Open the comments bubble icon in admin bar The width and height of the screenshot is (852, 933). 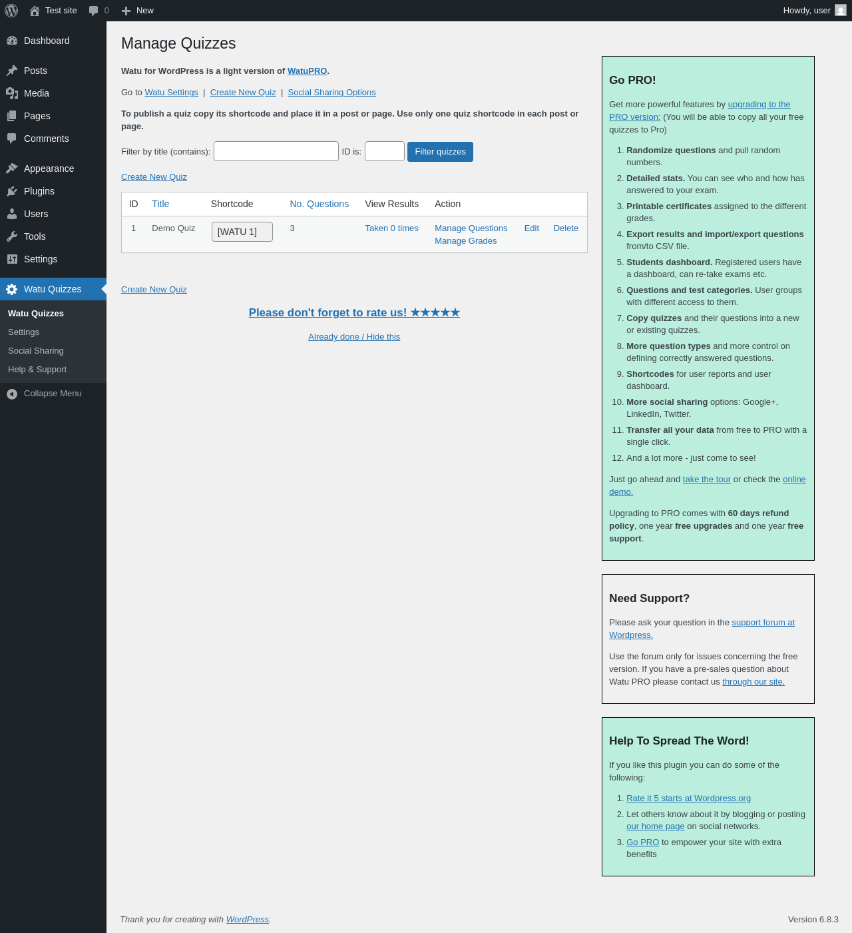pyautogui.click(x=93, y=11)
